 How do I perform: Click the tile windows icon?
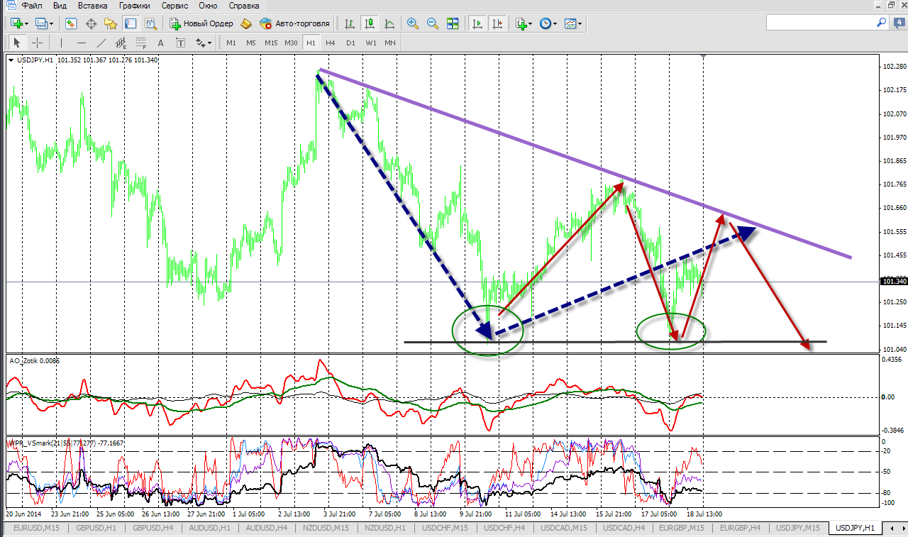(x=452, y=23)
